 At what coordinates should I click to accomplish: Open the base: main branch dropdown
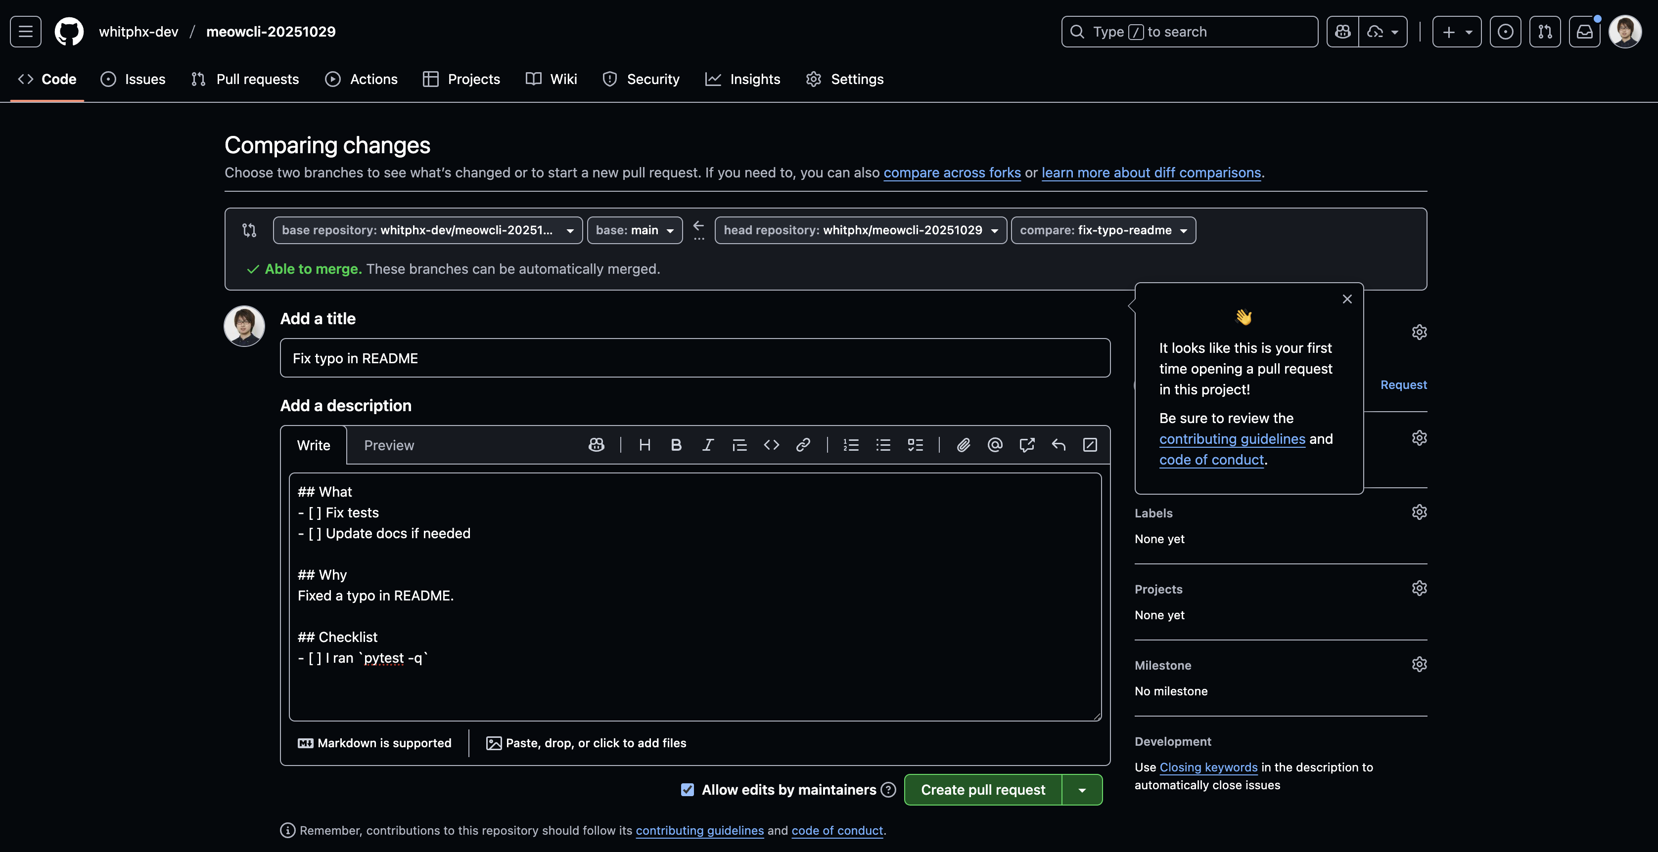[x=635, y=230]
